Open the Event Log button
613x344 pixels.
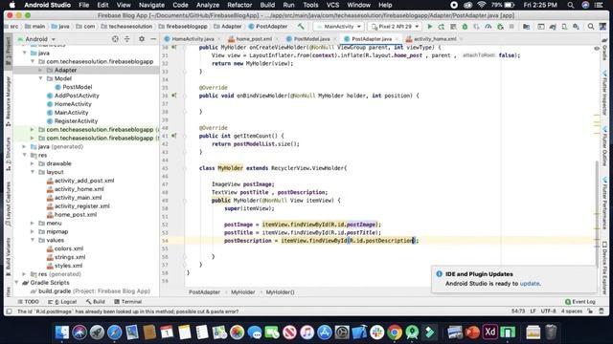click(580, 302)
